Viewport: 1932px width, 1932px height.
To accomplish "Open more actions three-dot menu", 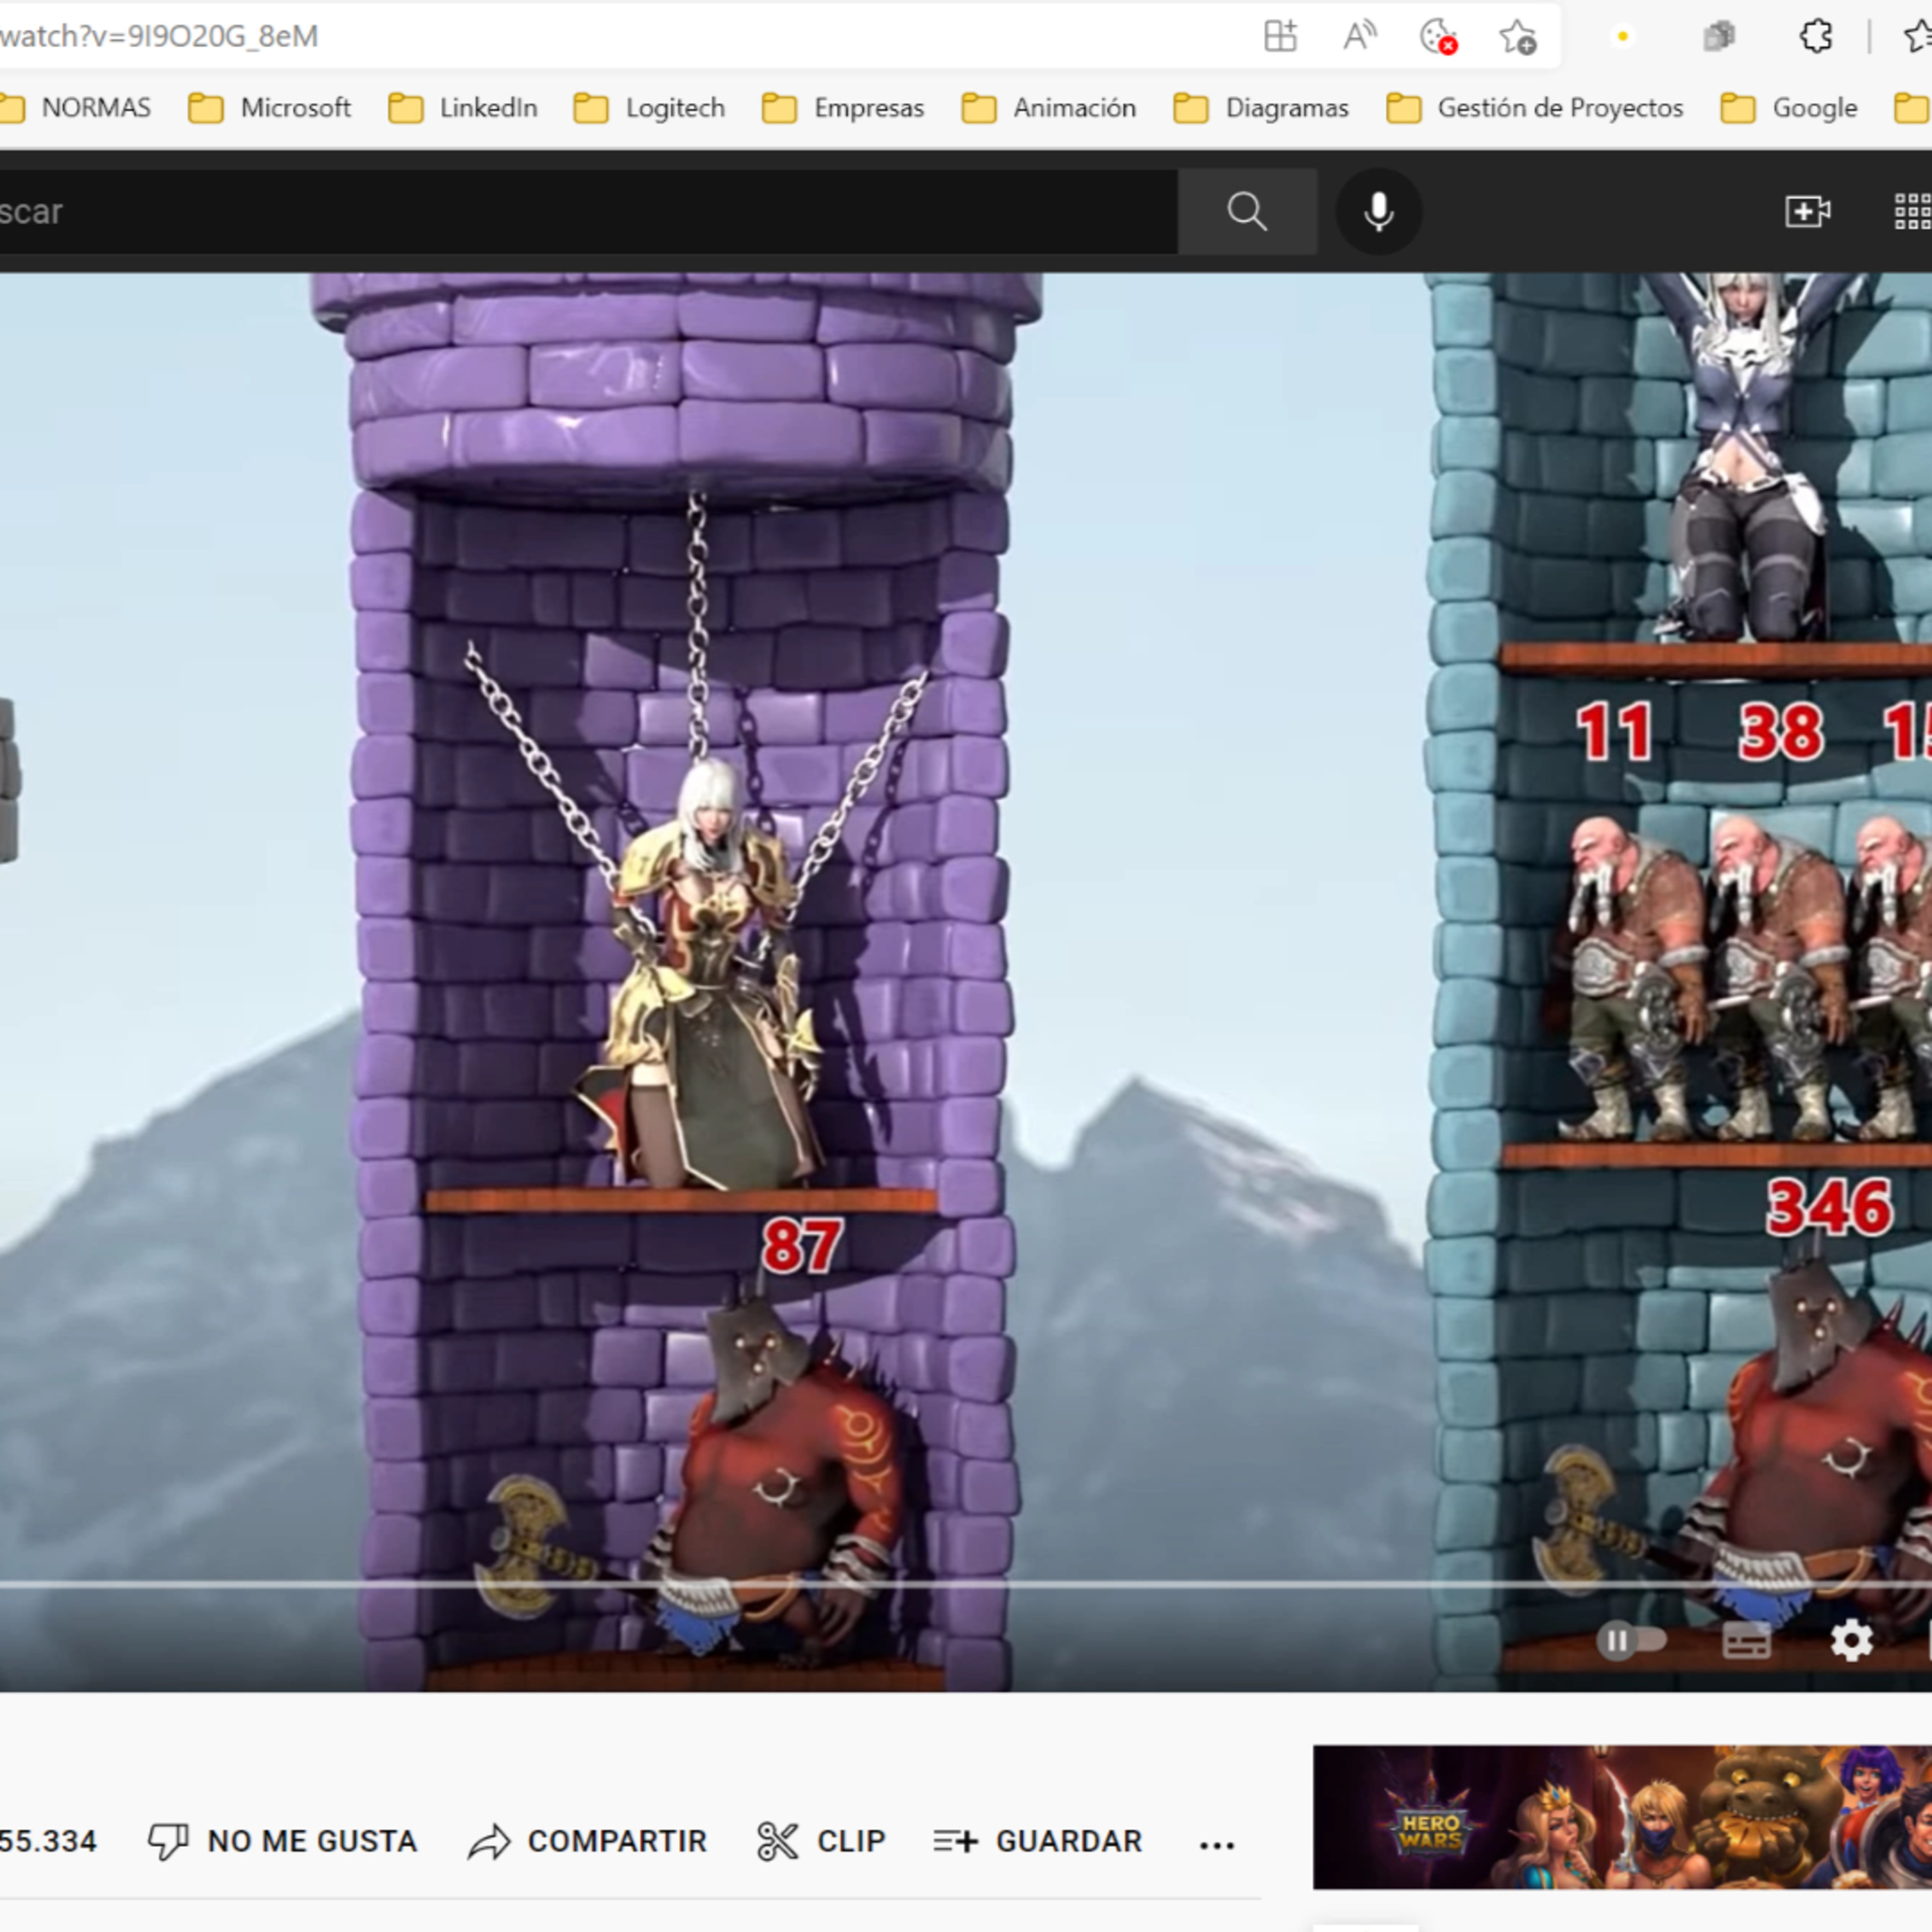I will tap(1216, 1843).
